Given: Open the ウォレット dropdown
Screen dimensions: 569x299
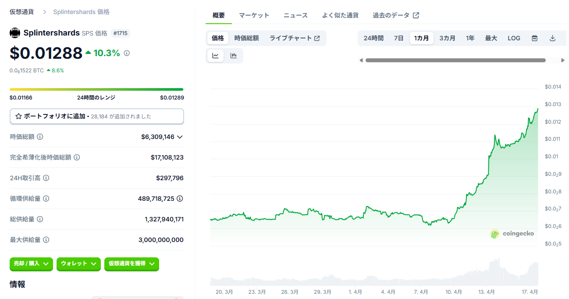Looking at the screenshot, I should pos(78,264).
